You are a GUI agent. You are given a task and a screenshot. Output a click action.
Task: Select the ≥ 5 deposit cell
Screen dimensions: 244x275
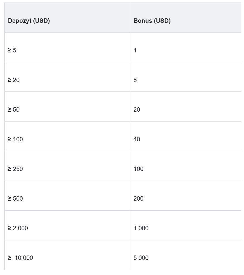pos(12,50)
